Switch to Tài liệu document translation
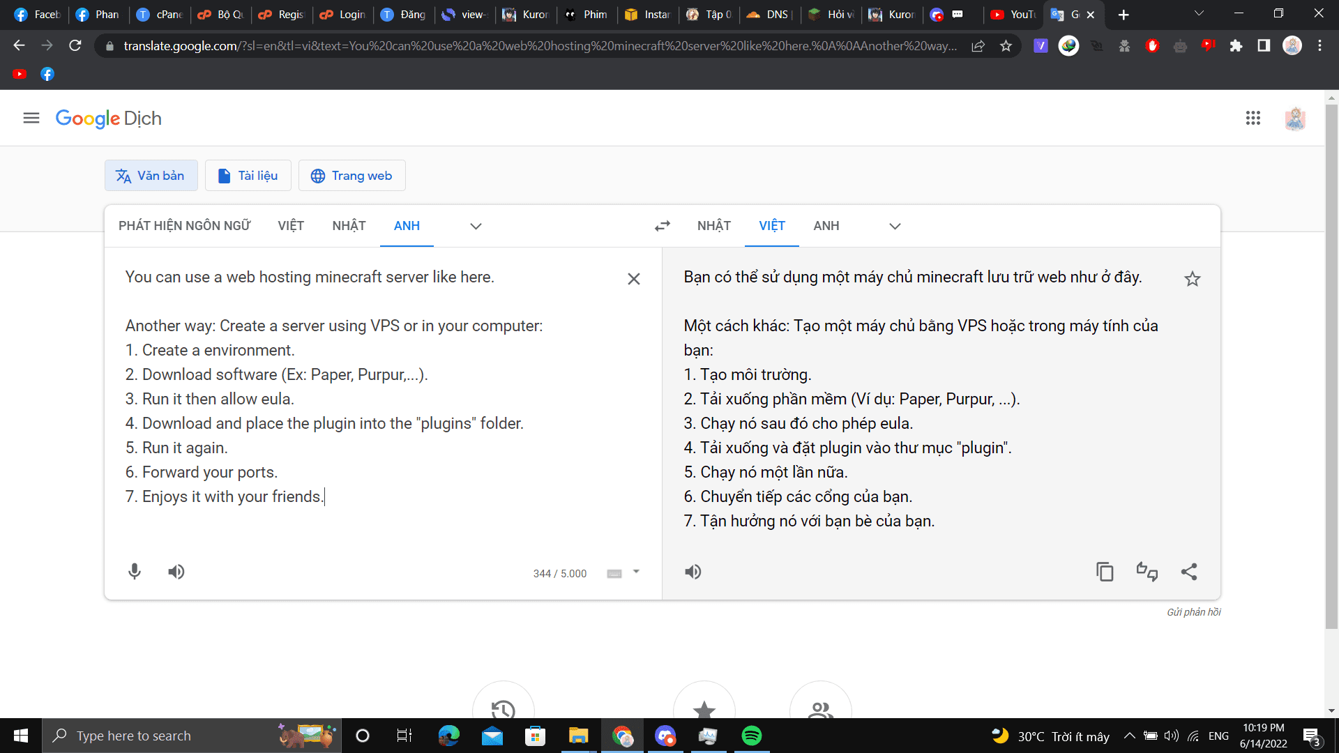Image resolution: width=1339 pixels, height=753 pixels. (x=248, y=176)
